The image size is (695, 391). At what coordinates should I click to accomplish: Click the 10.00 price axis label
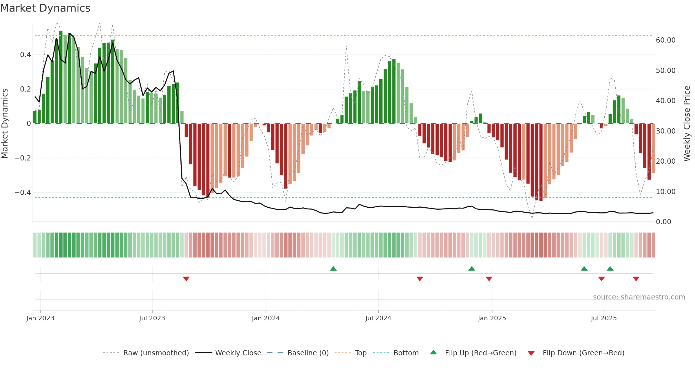[x=666, y=192]
